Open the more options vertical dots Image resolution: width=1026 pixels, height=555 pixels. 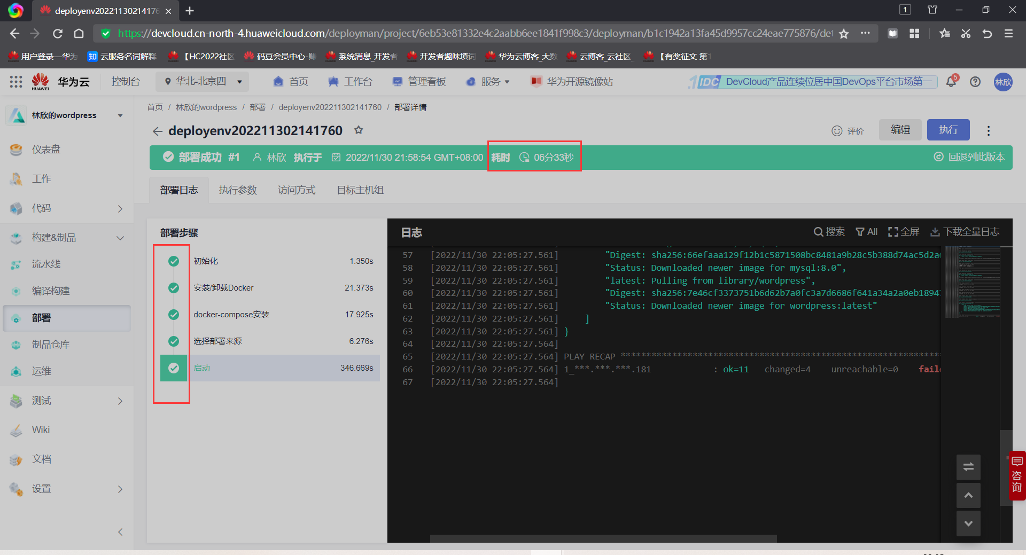(989, 131)
